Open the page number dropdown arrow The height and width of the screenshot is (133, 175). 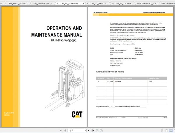pos(85,130)
